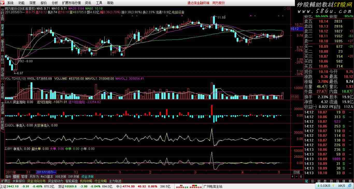
Task: Open the 功能 menu
Action: tap(22, 3)
